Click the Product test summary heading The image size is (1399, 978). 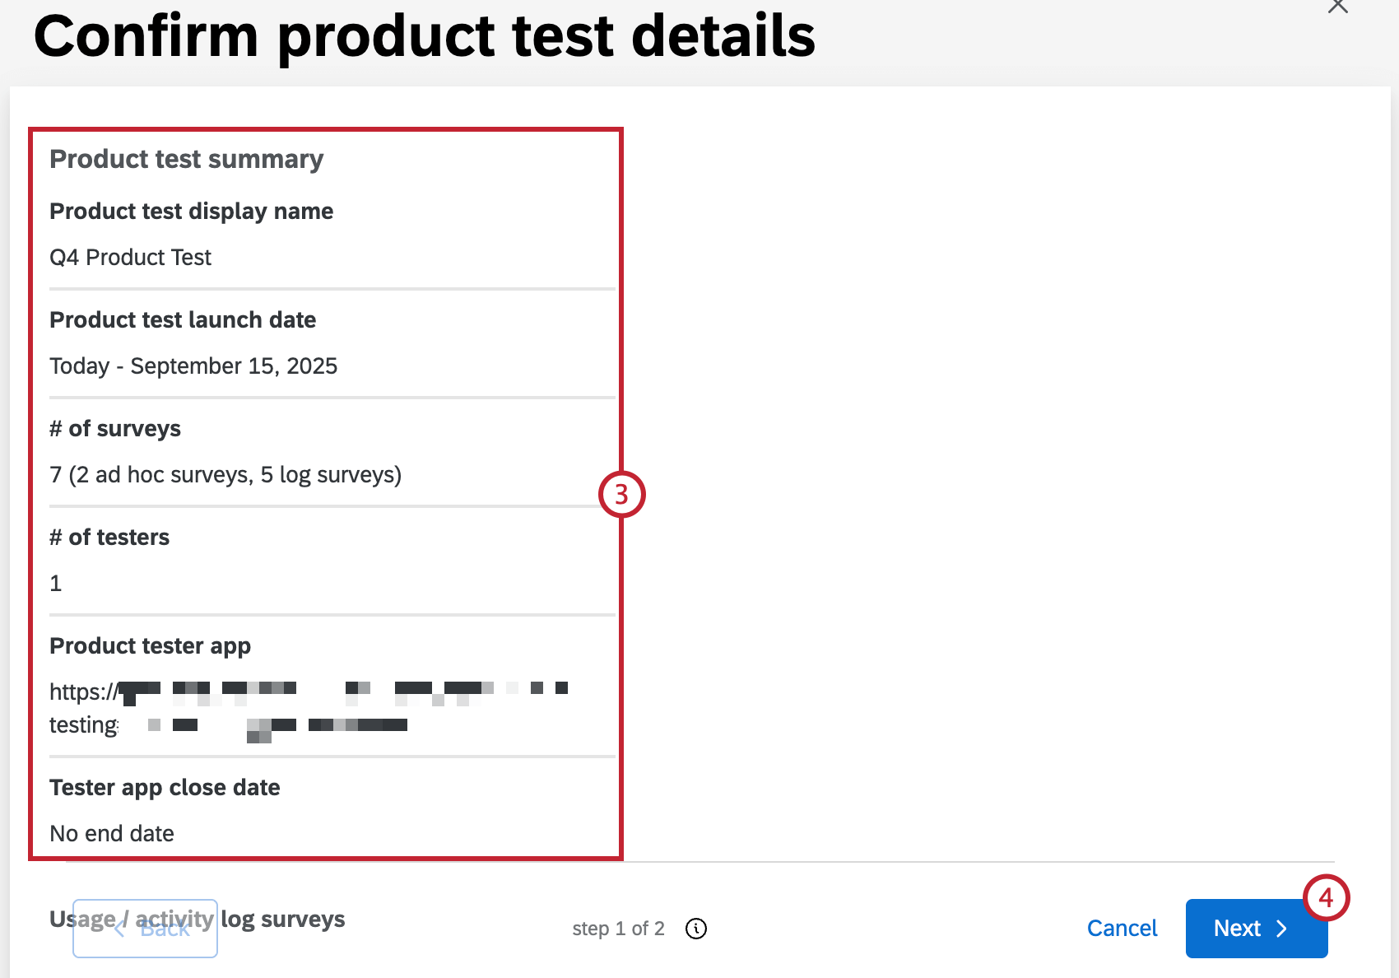click(186, 158)
